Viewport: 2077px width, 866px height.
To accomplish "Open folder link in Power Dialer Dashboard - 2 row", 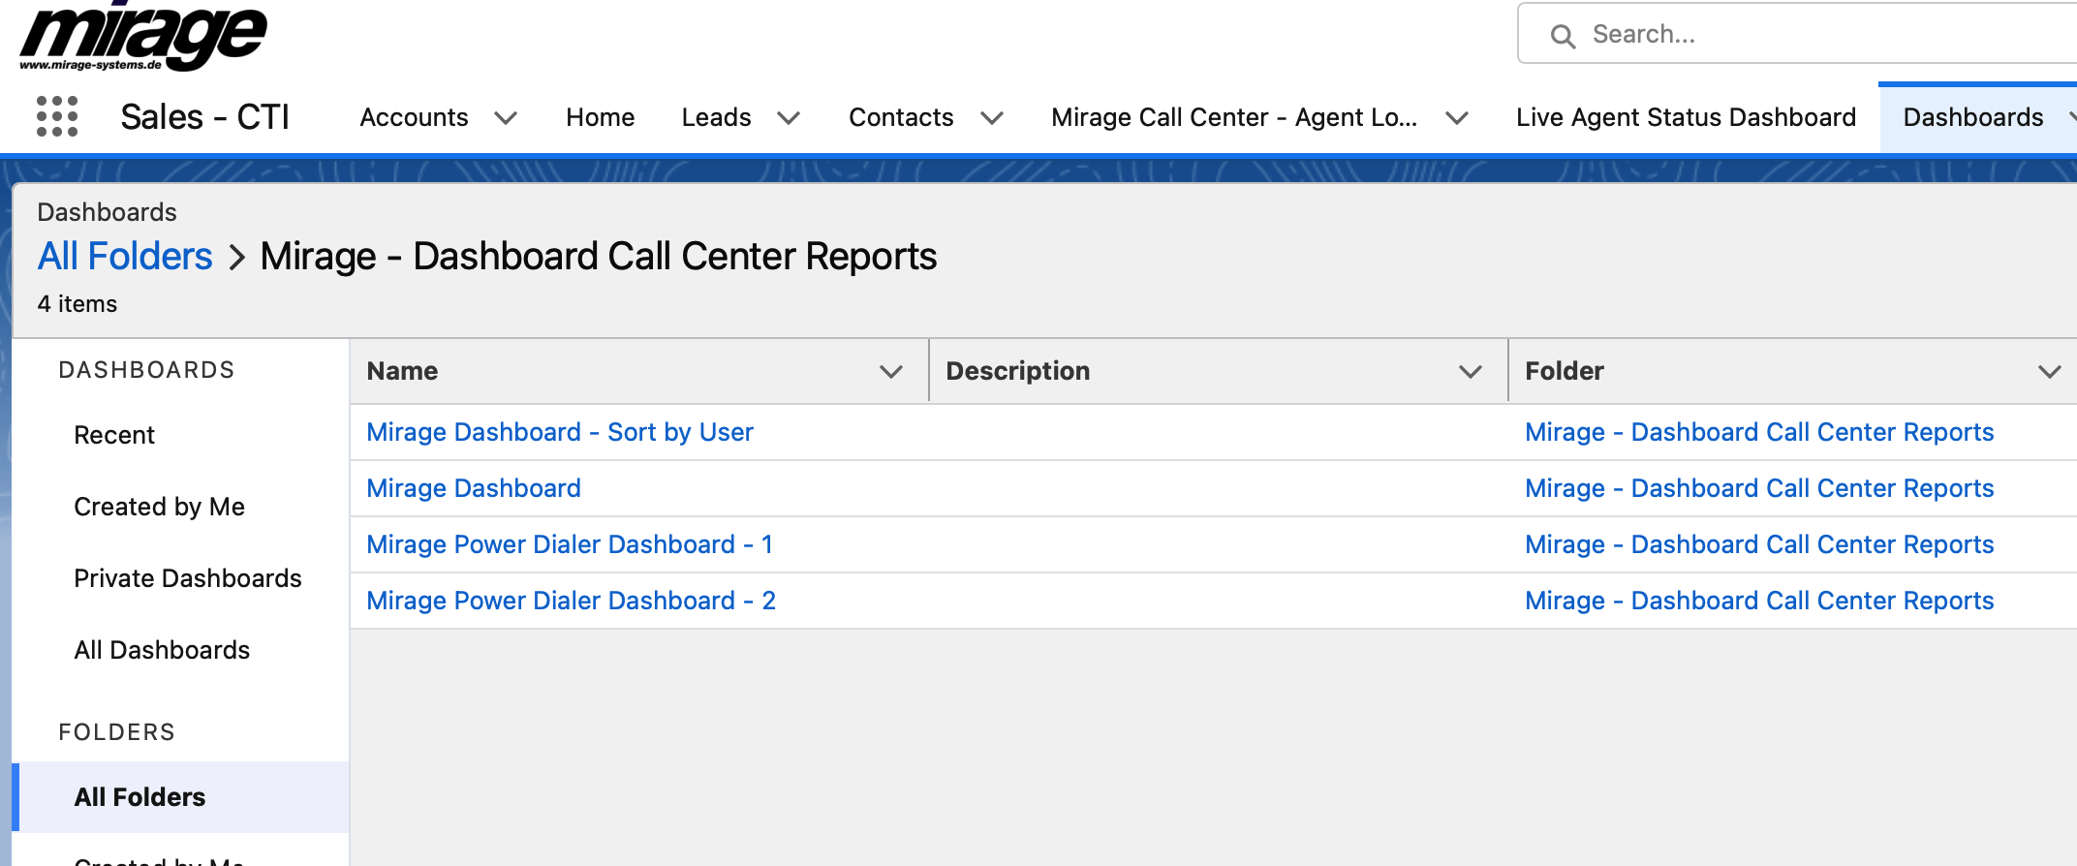I will click(1759, 601).
